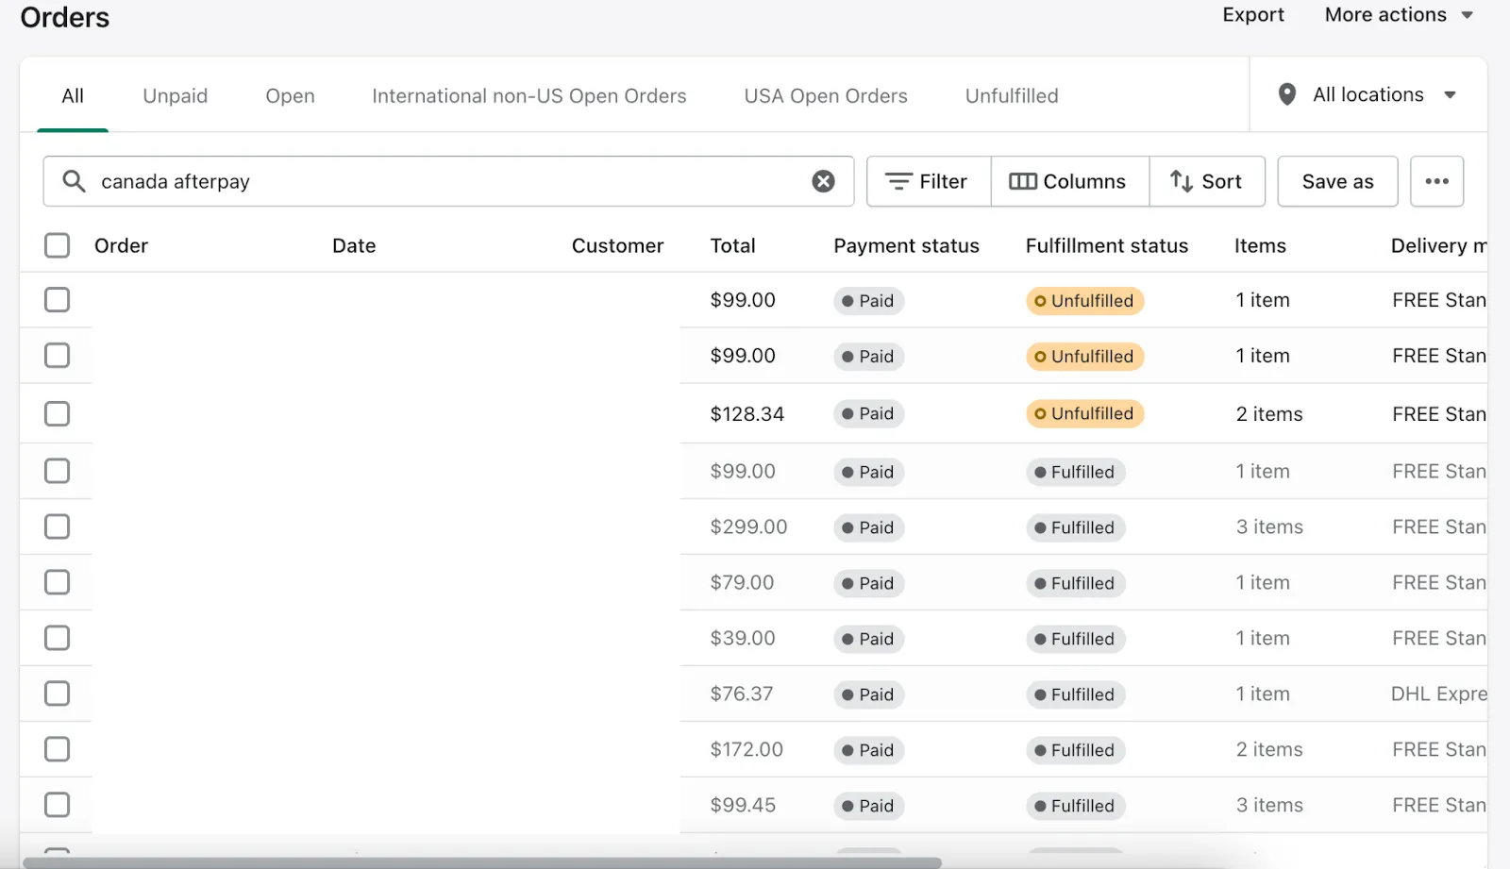Clear the search field with the X icon
Viewport: 1510px width, 869px height.
pos(823,181)
